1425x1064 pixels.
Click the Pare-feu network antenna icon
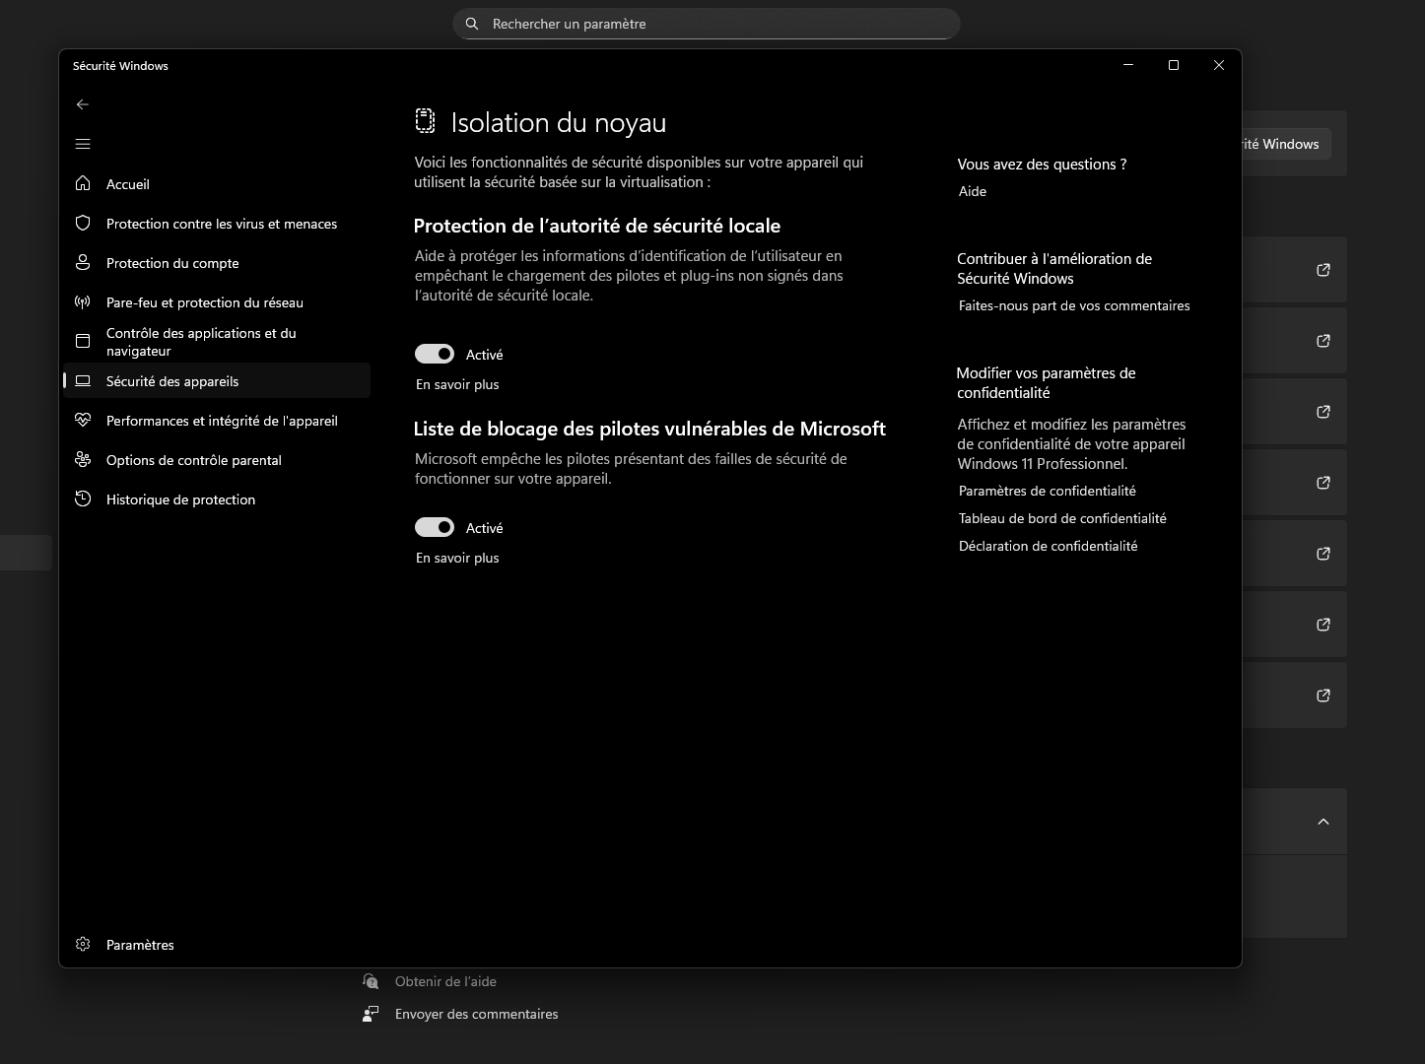click(83, 302)
